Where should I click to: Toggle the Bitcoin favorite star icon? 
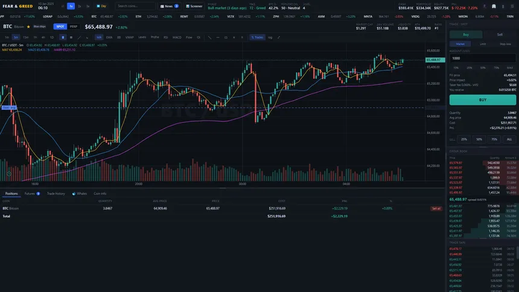pos(28,27)
